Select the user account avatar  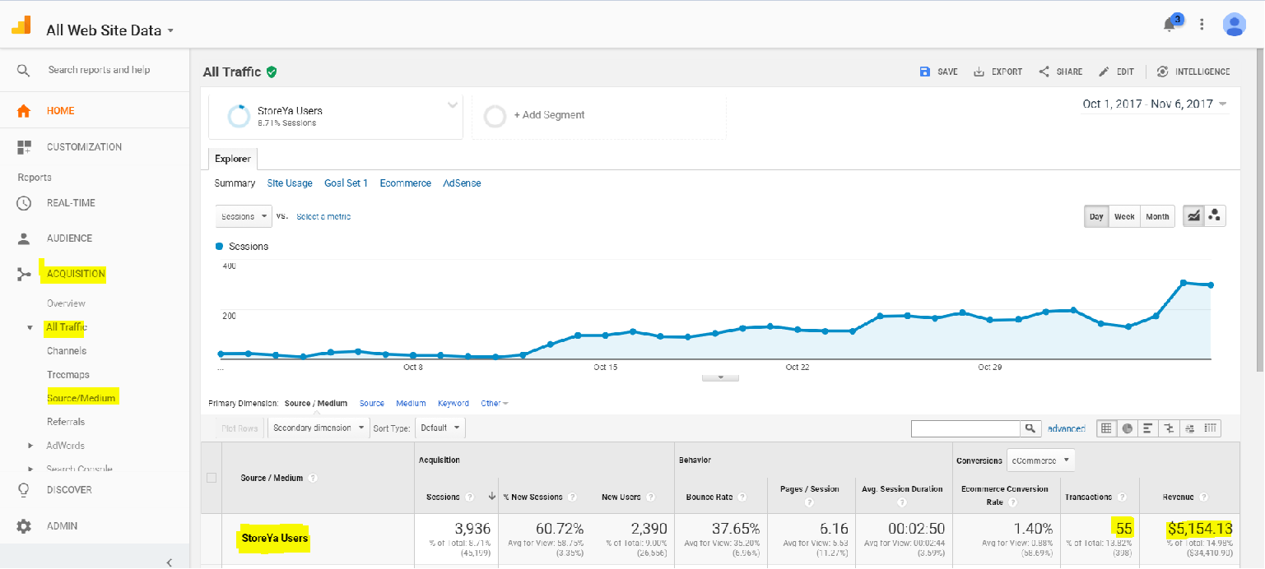(x=1234, y=25)
